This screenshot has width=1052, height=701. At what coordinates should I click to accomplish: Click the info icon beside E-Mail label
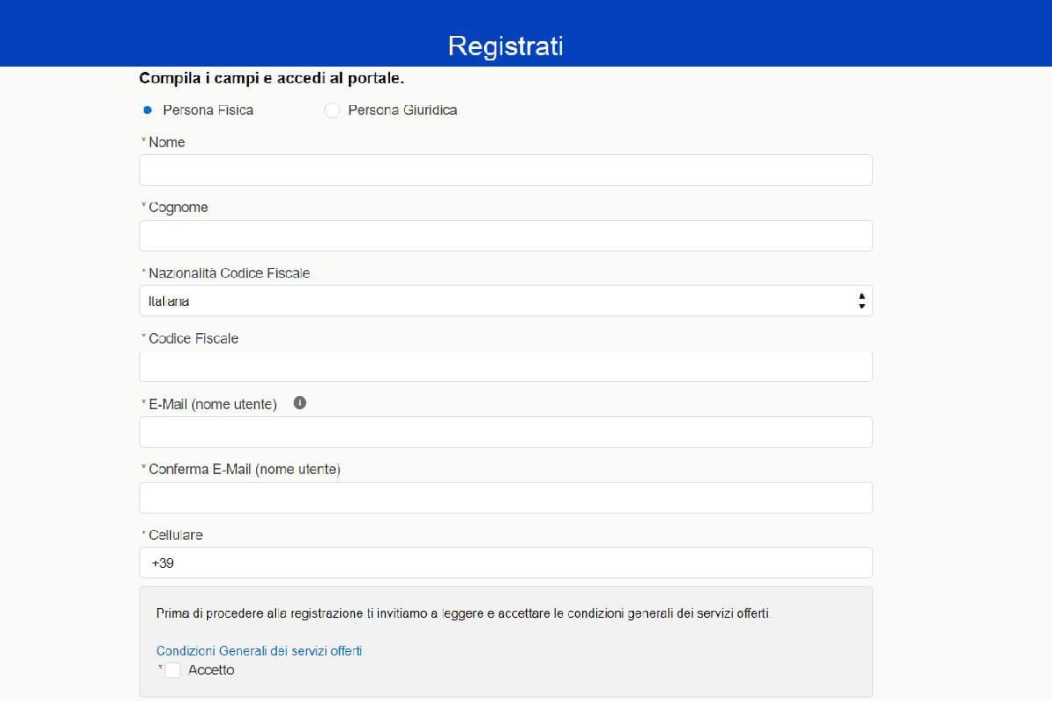300,403
